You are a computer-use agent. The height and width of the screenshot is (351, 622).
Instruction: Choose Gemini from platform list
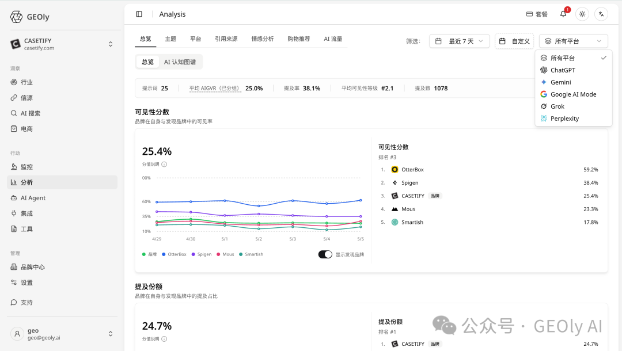(574, 82)
